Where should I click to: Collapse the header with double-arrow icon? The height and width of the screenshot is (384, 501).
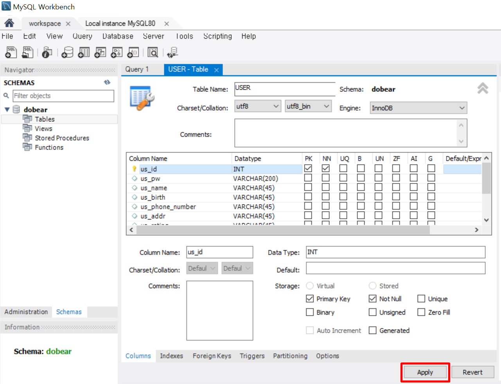[x=483, y=88]
